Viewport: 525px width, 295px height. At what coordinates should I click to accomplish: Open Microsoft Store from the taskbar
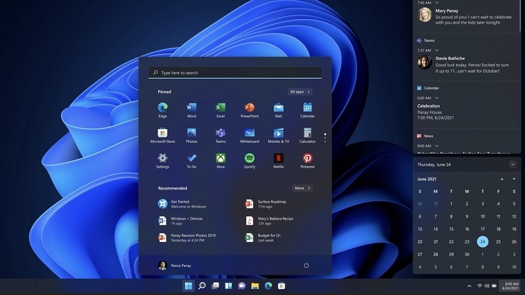point(282,286)
